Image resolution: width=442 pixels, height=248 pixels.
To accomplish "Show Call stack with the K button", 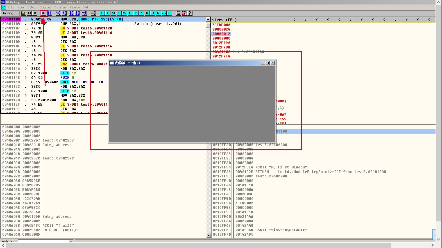I will [147, 13].
